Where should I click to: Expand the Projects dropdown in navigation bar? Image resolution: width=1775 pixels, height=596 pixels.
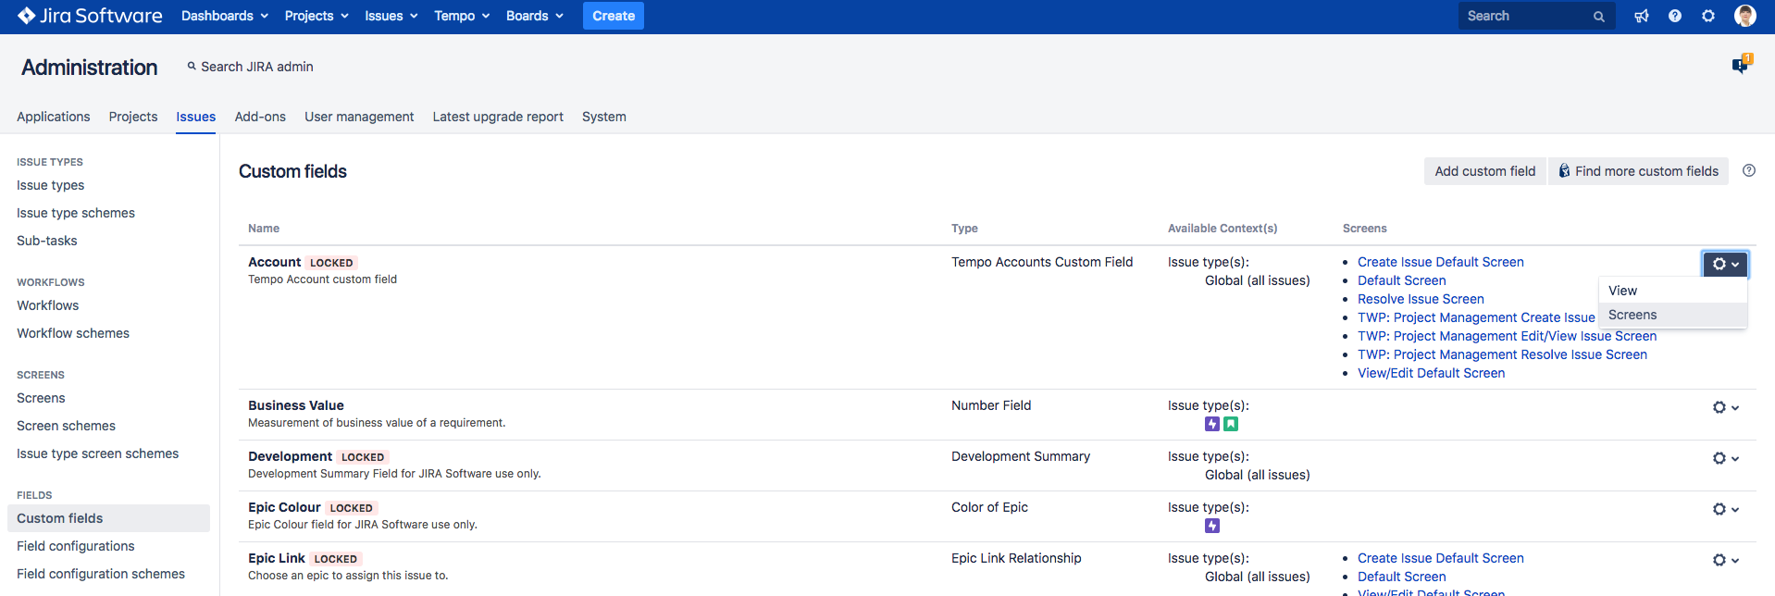(x=316, y=16)
